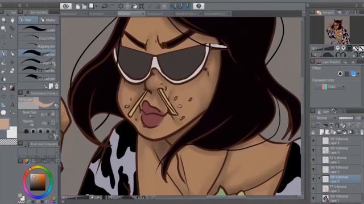Click the Save icon in command bar

(92, 6)
